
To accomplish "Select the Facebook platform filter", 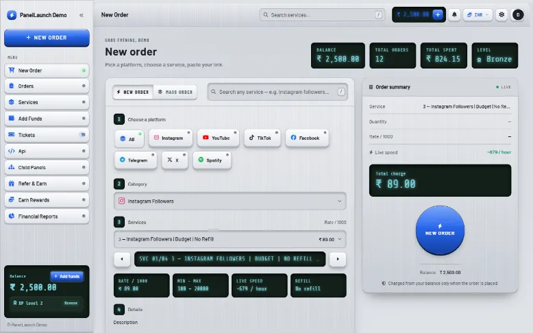I will coord(307,138).
